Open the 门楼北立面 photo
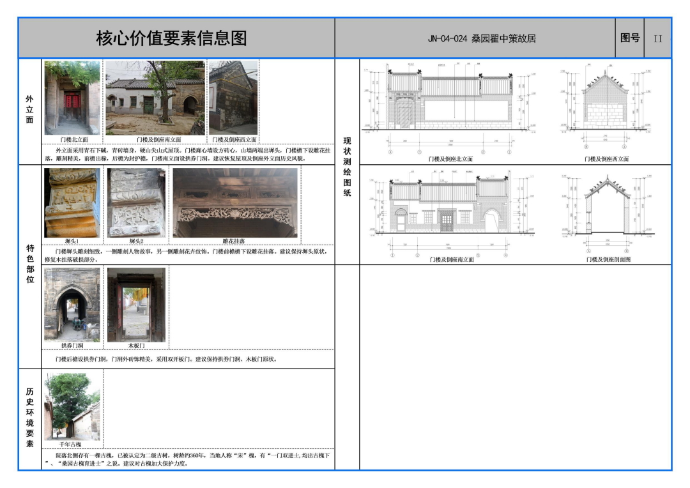The height and width of the screenshot is (488, 690). click(x=72, y=98)
